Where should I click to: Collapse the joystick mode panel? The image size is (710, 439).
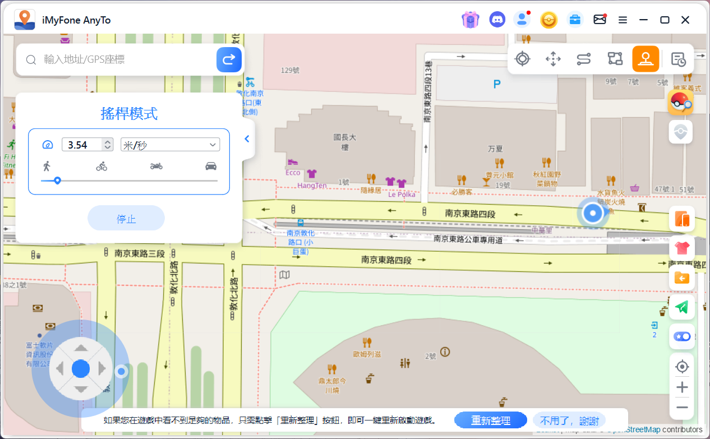pos(247,139)
